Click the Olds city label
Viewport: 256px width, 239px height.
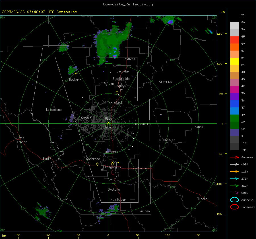click(x=108, y=119)
